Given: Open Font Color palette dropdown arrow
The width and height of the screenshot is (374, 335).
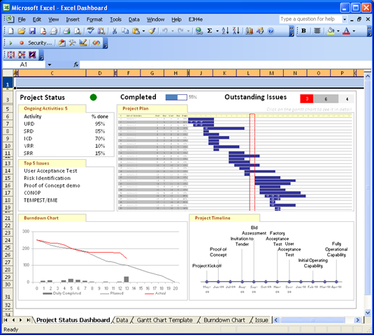Looking at the screenshot, I should (354, 31).
